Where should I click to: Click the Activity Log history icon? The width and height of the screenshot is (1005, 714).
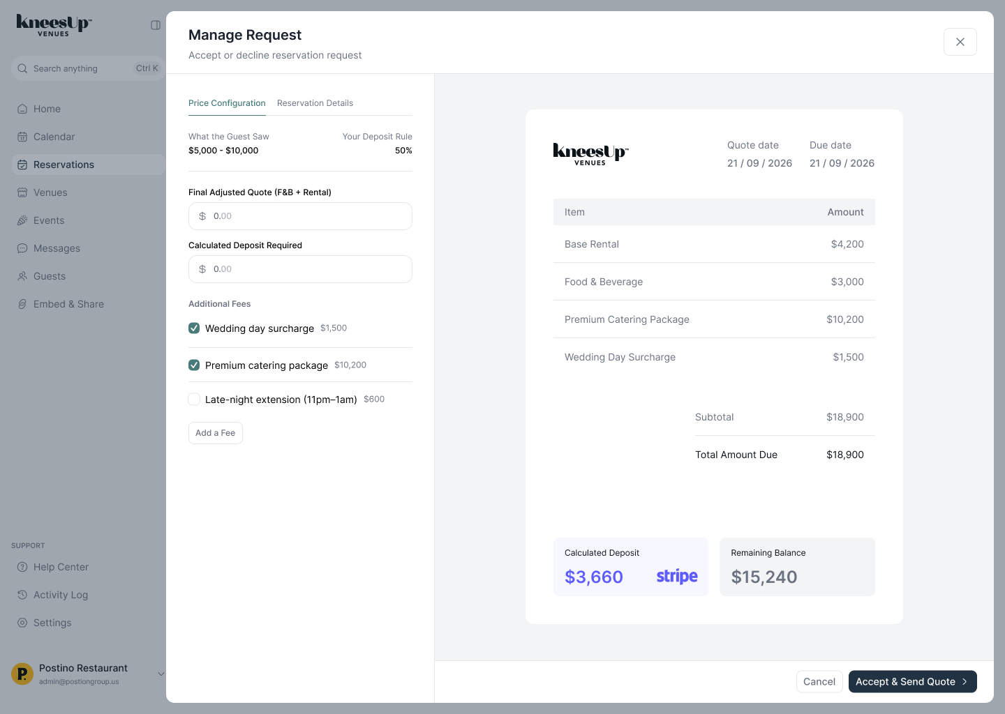(x=22, y=595)
